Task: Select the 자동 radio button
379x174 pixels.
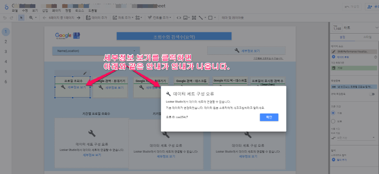Action: click(334, 113)
